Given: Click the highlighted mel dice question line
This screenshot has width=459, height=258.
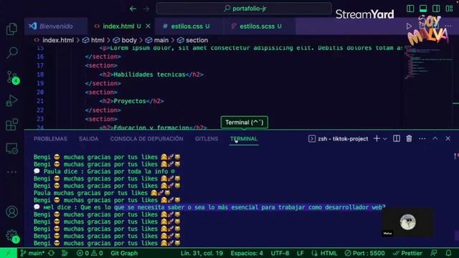Looking at the screenshot, I should [x=209, y=207].
